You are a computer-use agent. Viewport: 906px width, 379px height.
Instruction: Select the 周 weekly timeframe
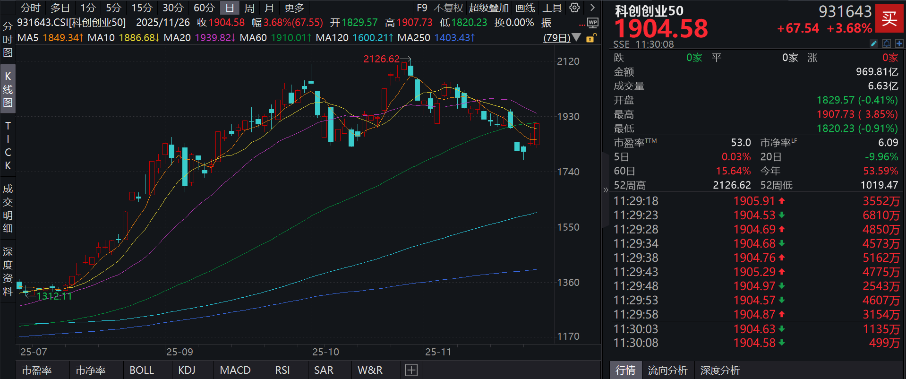(249, 8)
